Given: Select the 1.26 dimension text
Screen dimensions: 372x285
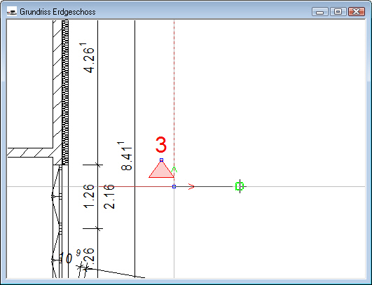Looking at the screenshot, I should click(89, 196).
